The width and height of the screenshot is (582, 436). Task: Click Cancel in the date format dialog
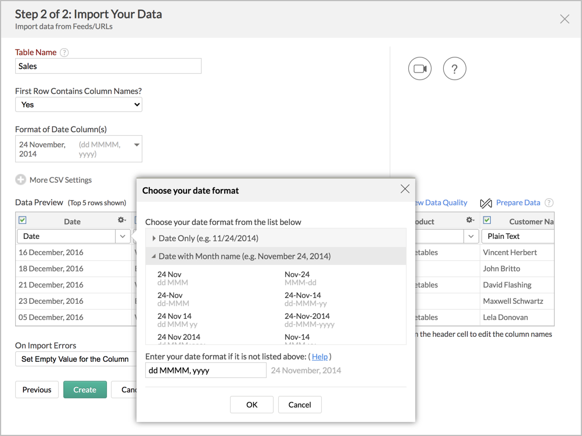coord(300,405)
